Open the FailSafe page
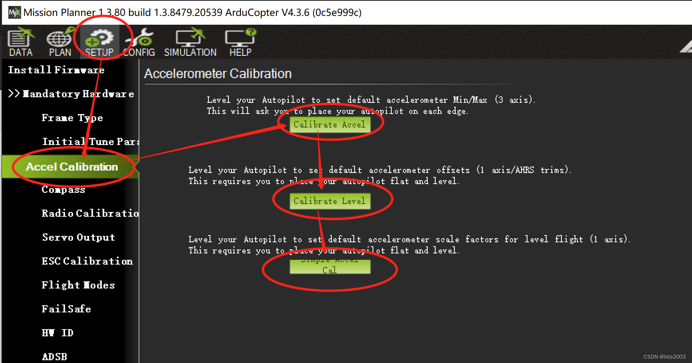 click(x=66, y=309)
